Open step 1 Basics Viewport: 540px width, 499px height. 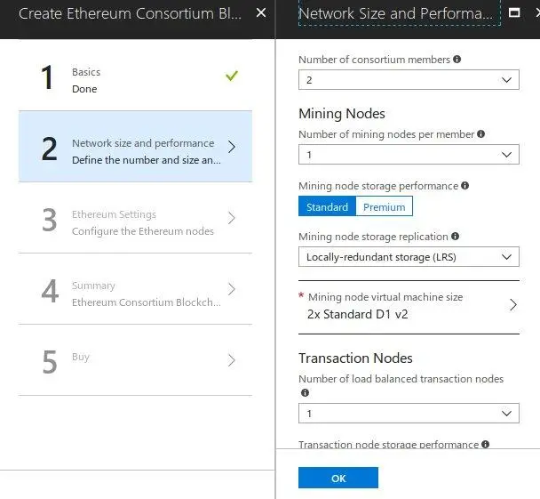pyautogui.click(x=135, y=80)
